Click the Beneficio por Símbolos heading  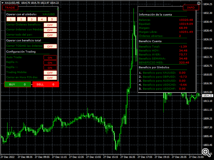pyautogui.click(x=154, y=67)
